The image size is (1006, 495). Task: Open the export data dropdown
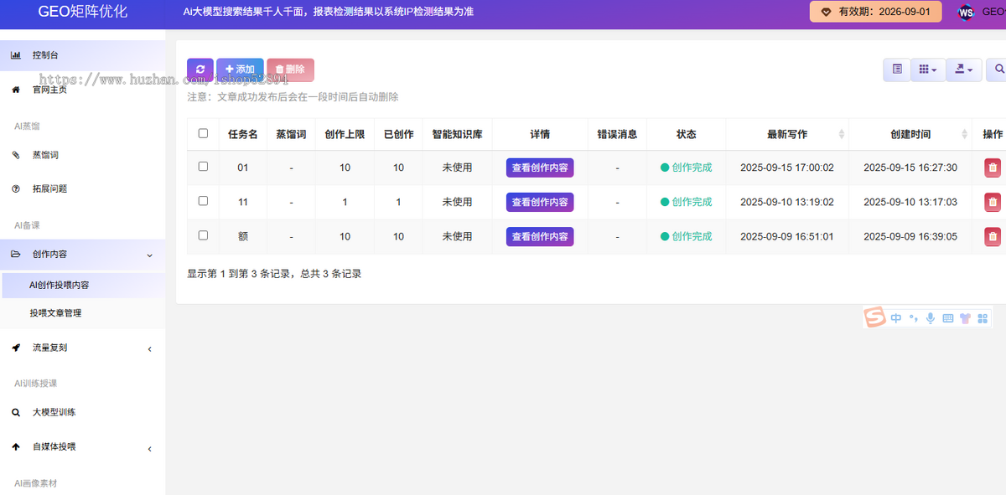[x=963, y=70]
